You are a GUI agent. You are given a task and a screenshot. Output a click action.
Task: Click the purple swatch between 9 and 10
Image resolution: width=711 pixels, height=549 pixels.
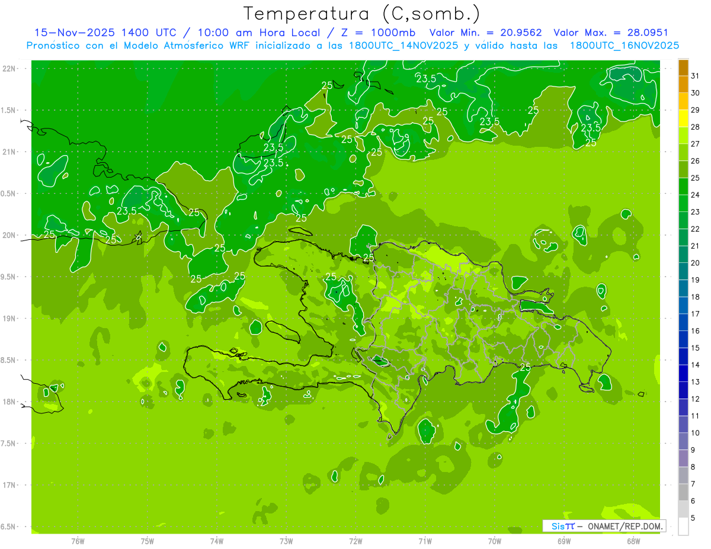pyautogui.click(x=683, y=442)
